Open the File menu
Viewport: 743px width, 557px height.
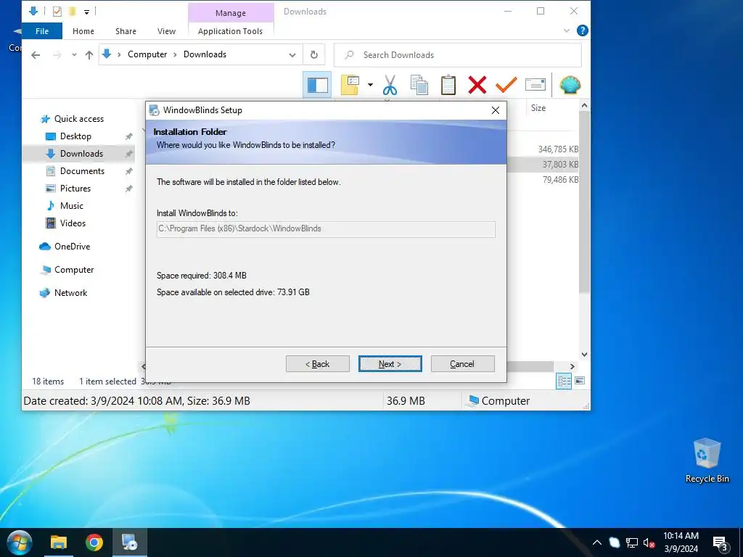tap(42, 31)
